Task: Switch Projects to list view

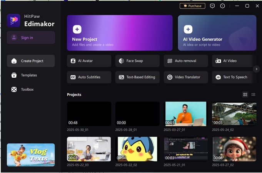Action: point(253,95)
